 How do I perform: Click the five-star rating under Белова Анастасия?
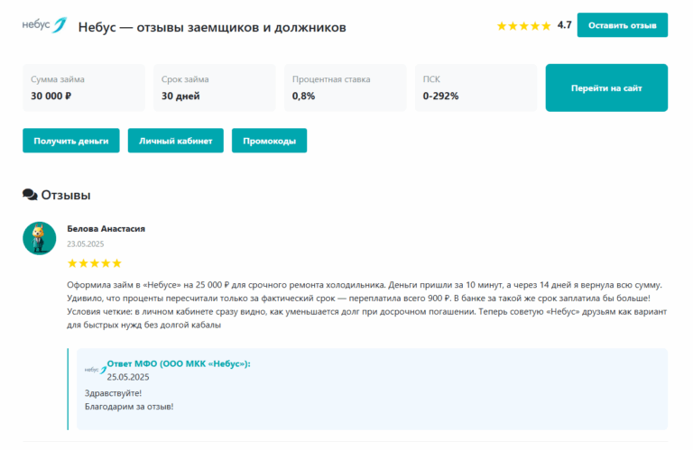point(94,263)
